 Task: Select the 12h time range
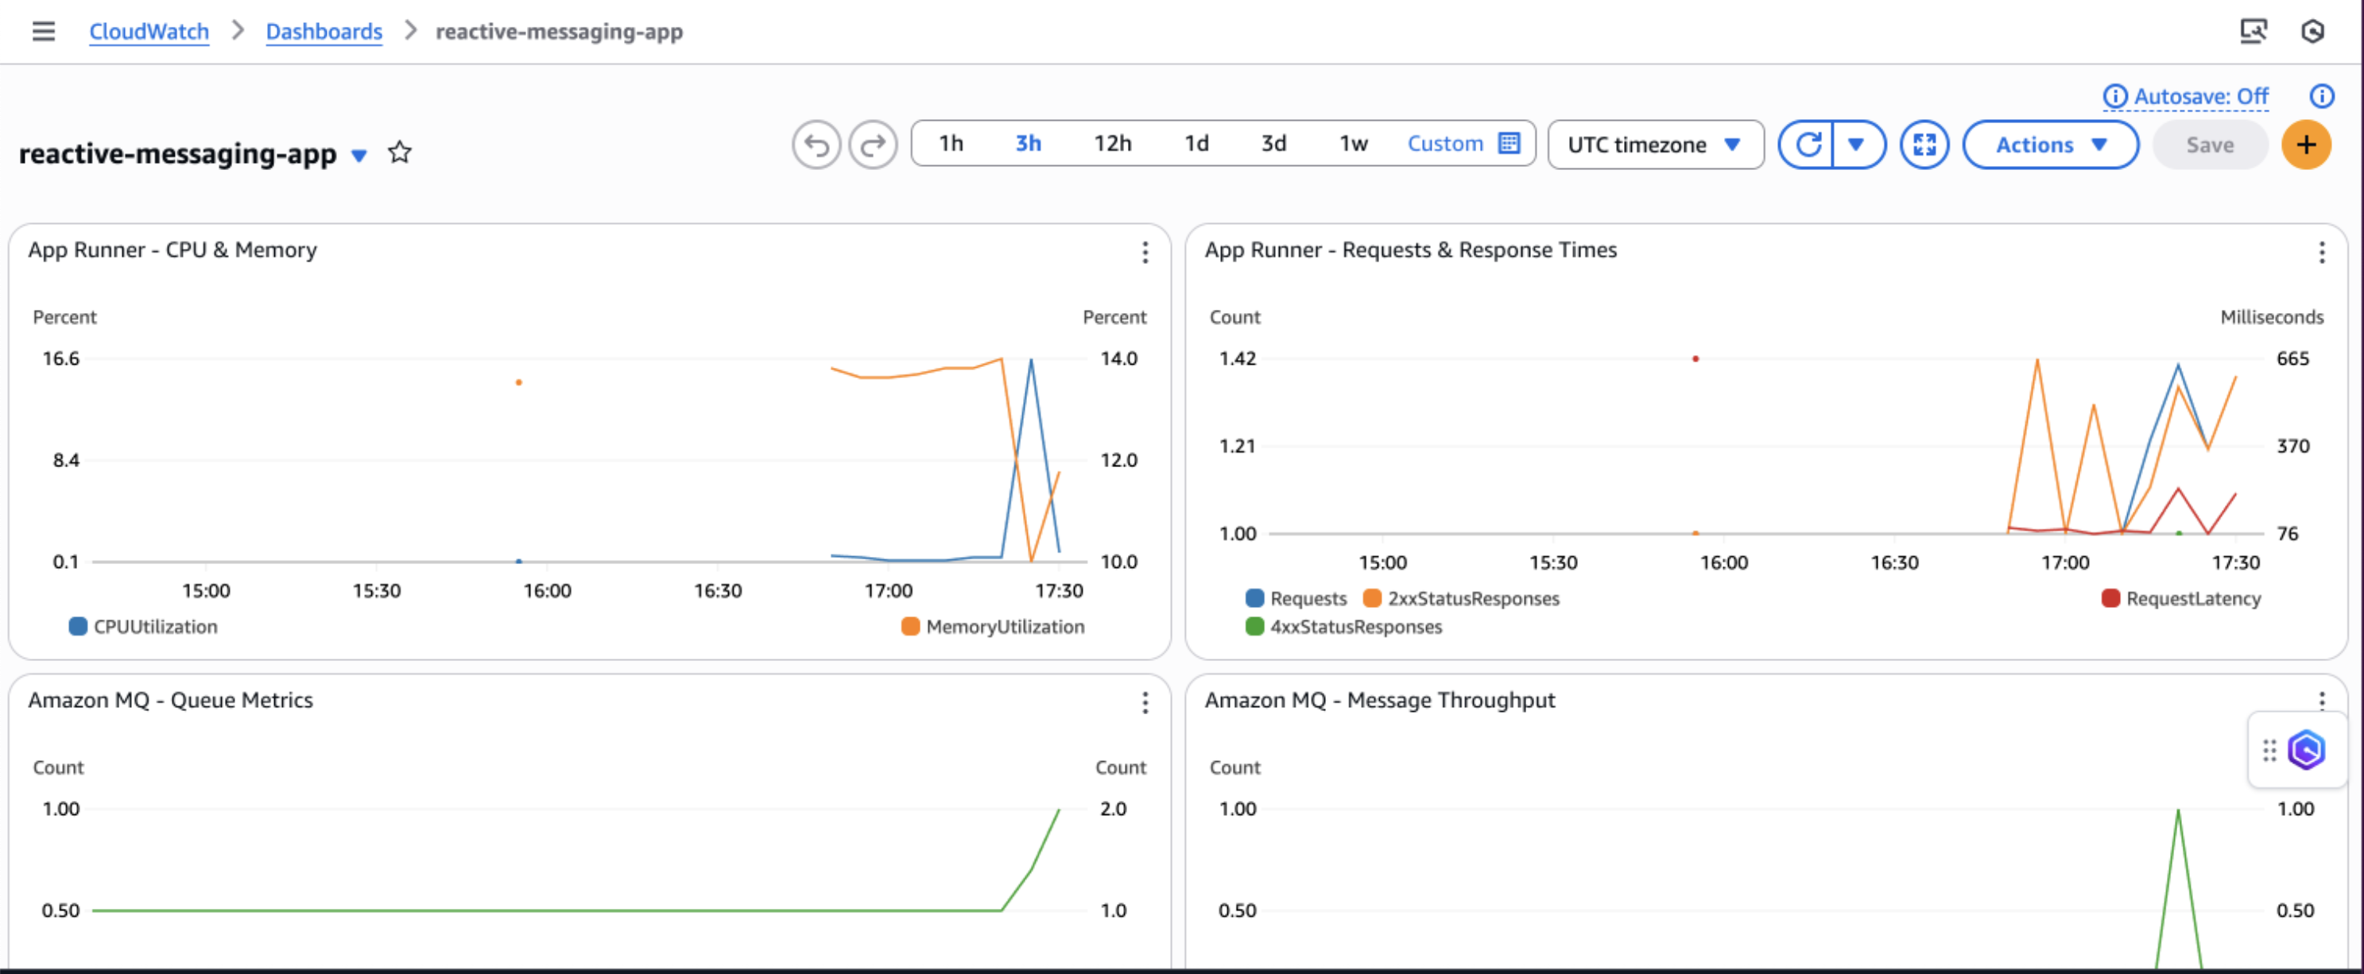click(1112, 143)
